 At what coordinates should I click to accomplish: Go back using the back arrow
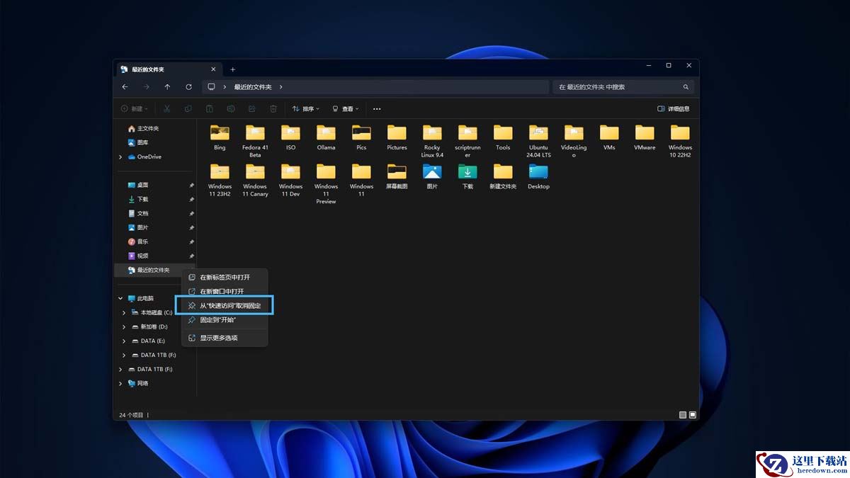[125, 87]
